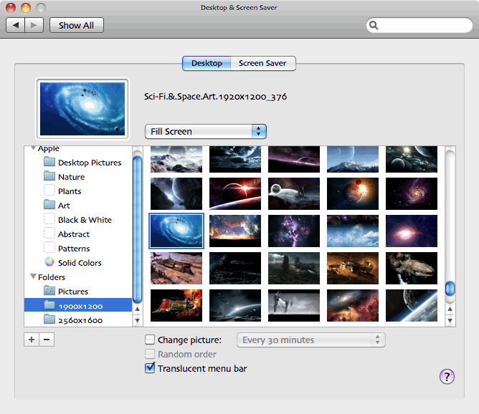Select the Abstract collection
The image size is (479, 414).
coord(78,234)
